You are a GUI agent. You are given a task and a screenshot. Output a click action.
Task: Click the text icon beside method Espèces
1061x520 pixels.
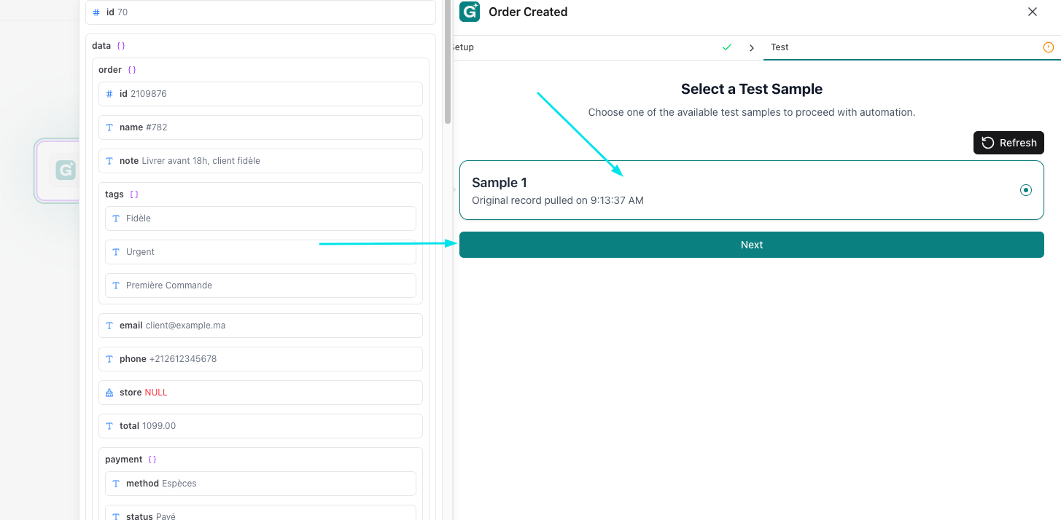pyautogui.click(x=116, y=484)
